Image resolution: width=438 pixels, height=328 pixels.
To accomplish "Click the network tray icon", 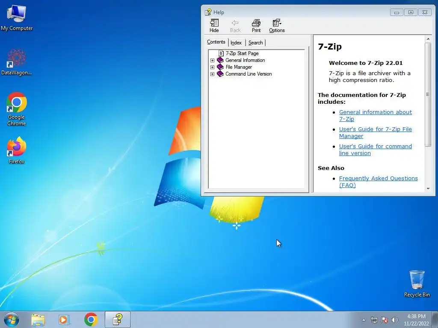I will pos(374,320).
